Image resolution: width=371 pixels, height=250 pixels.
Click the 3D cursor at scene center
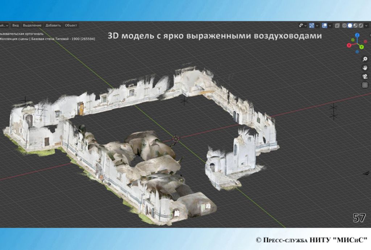coord(176,138)
